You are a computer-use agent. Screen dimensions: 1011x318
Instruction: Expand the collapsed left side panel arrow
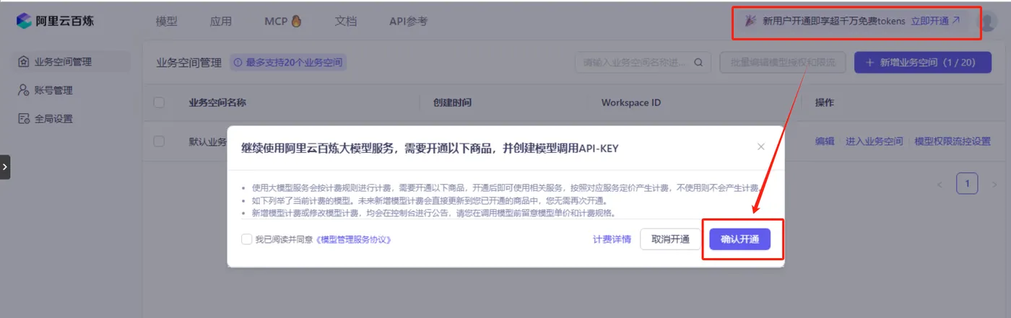click(5, 167)
